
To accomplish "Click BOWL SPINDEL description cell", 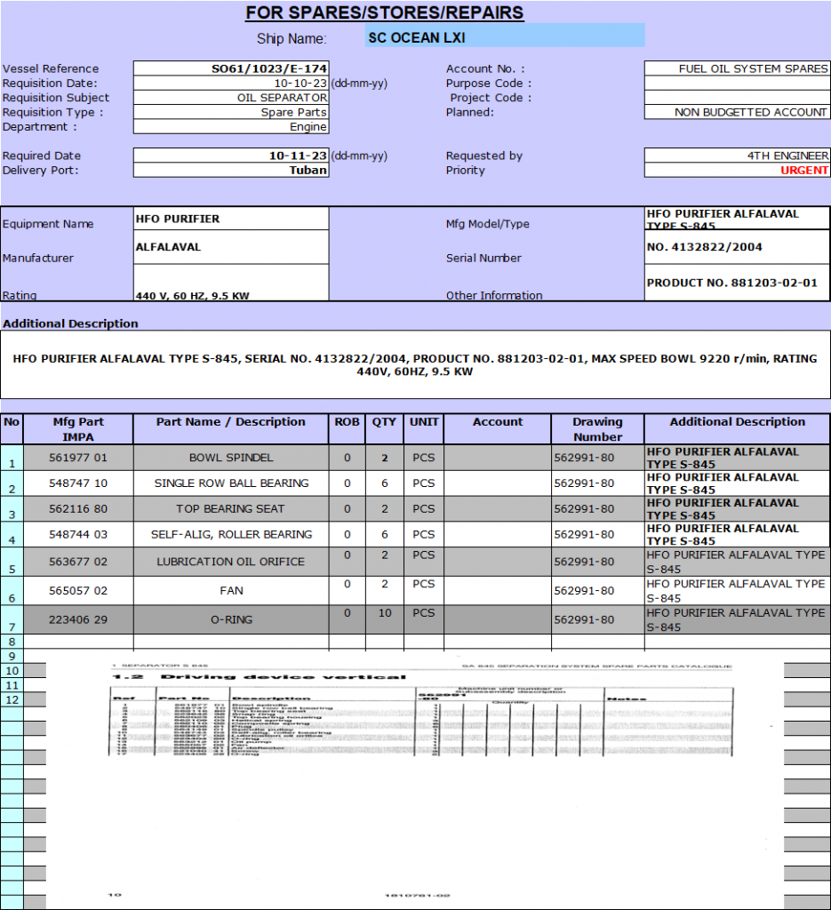I will tap(231, 458).
